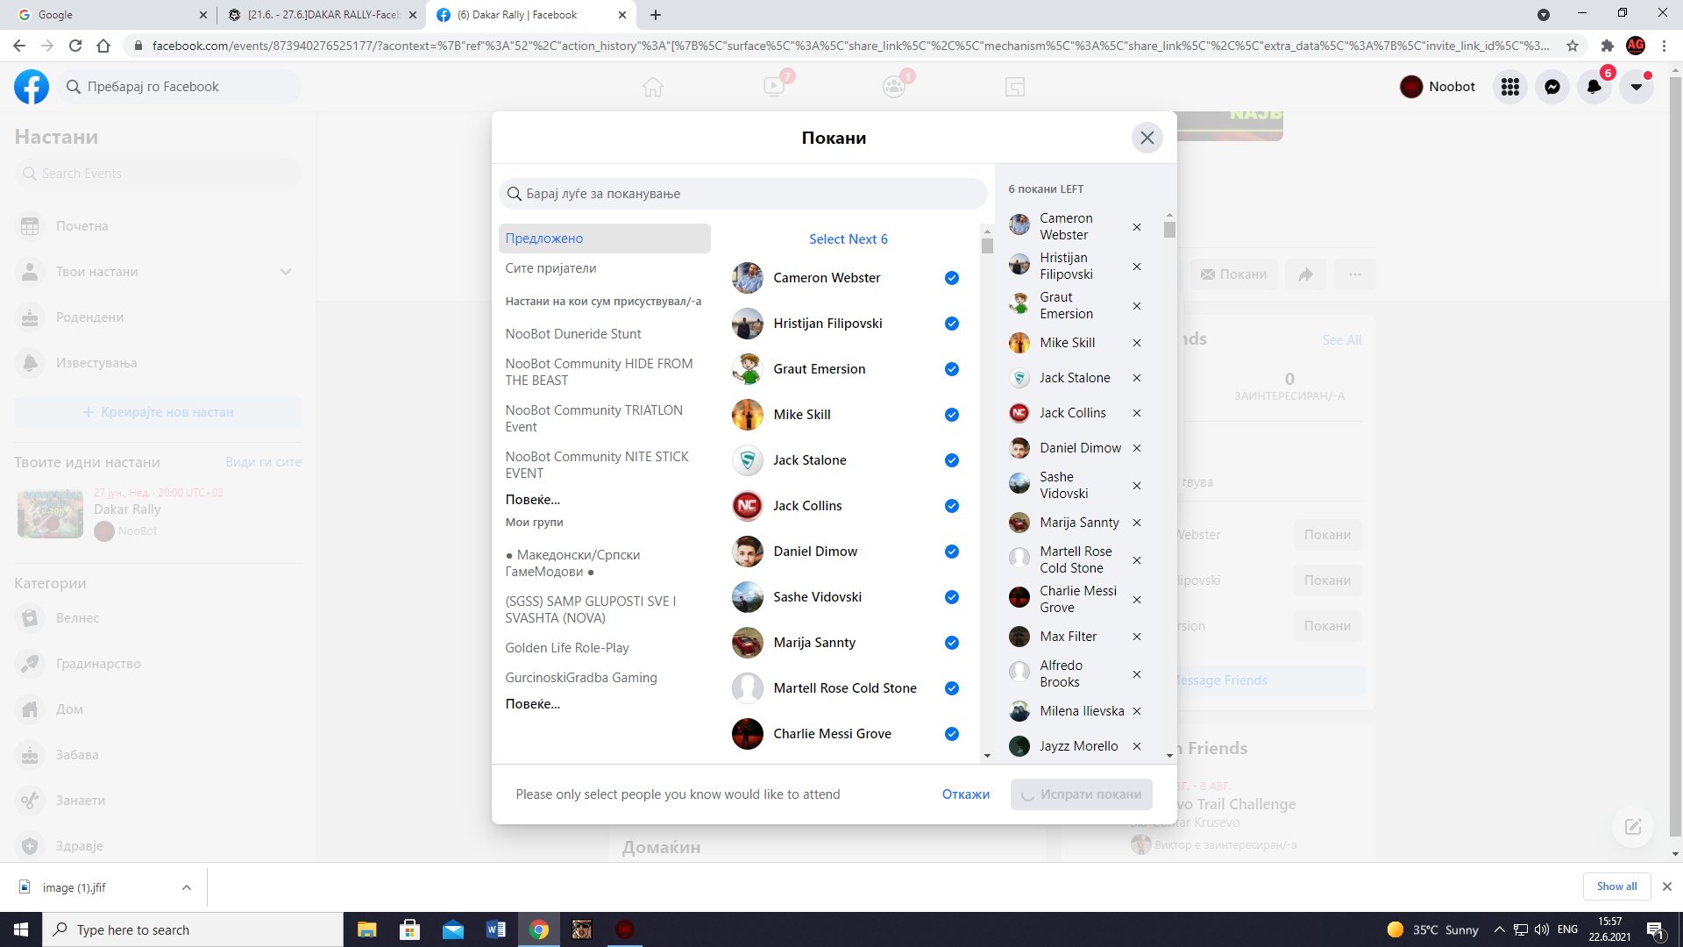
Task: Remove Jayzz Morello from selected list
Action: (1137, 746)
